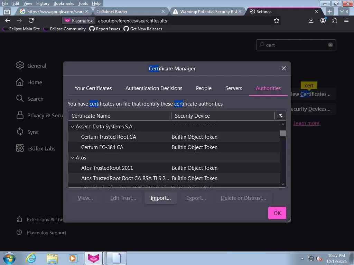Select Certum Trusted Root CA row
The height and width of the screenshot is (265, 354).
tap(174, 137)
